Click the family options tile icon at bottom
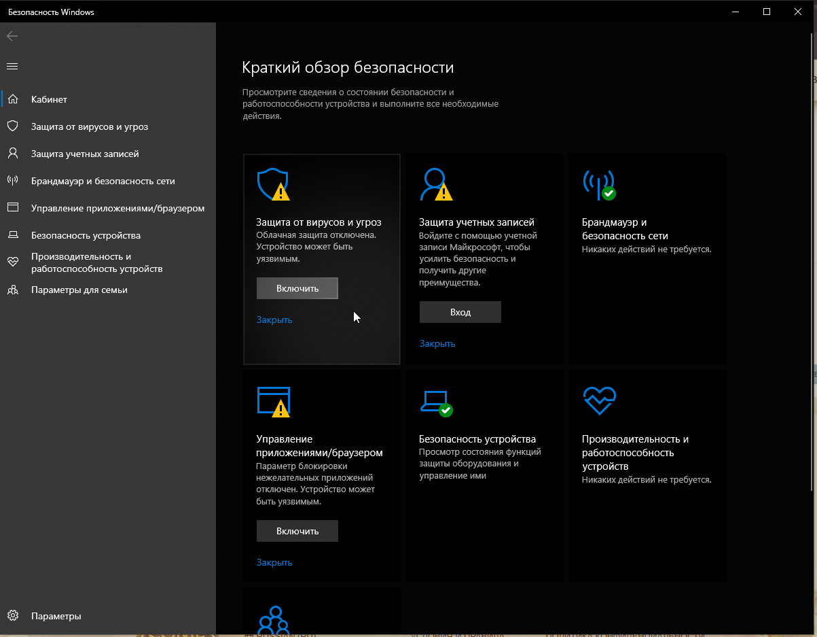Viewport: 817px width, 637px height. point(274,620)
